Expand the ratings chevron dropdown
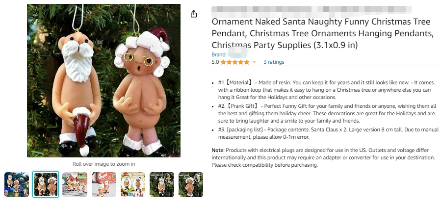442x203 pixels. click(x=254, y=62)
